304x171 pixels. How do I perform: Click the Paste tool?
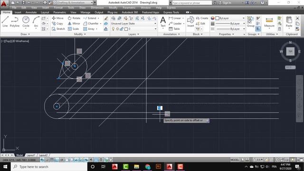289,21
